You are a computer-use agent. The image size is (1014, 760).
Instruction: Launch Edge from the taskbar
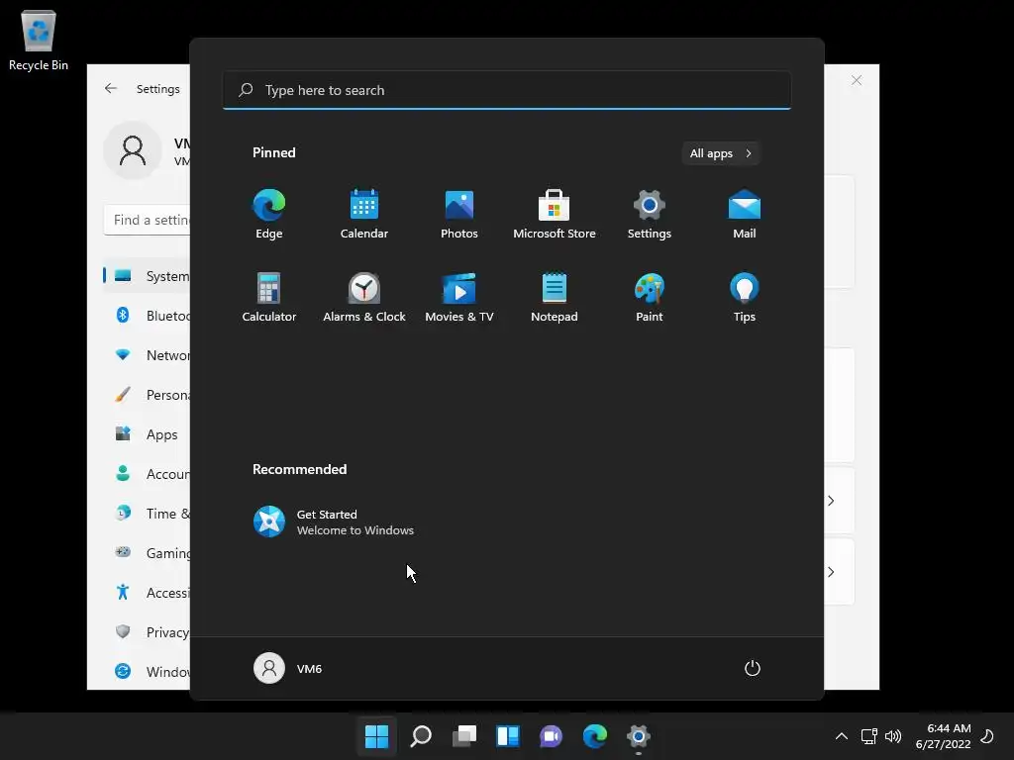pyautogui.click(x=594, y=736)
